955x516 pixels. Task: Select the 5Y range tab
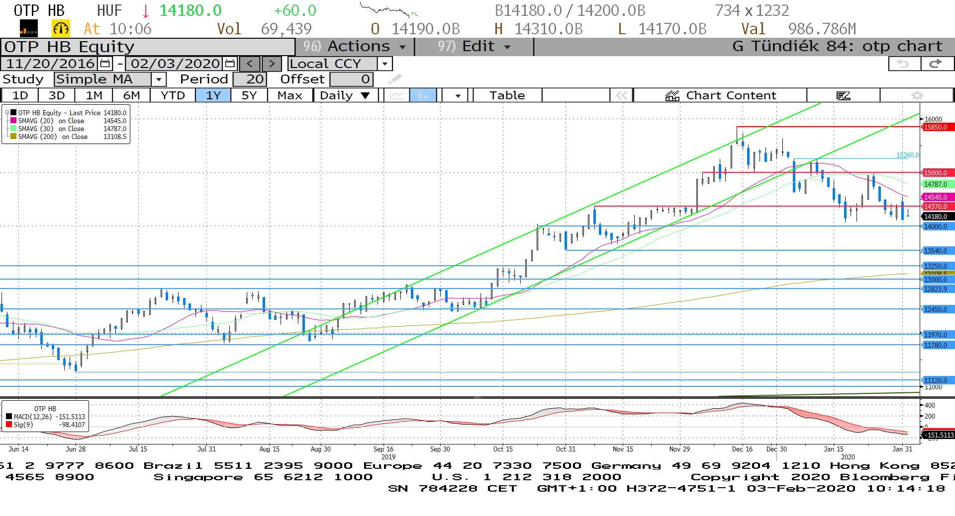pos(249,95)
